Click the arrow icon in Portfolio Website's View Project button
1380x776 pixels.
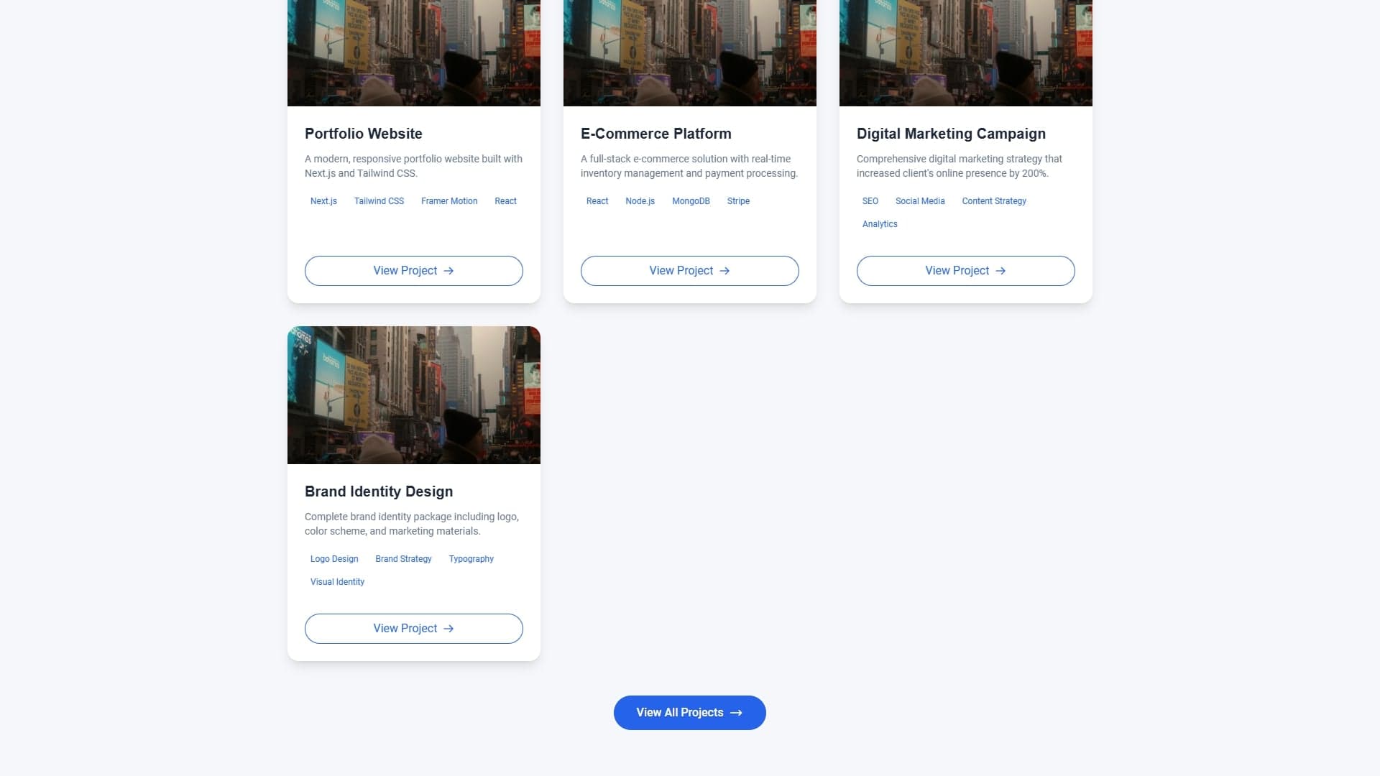point(448,271)
